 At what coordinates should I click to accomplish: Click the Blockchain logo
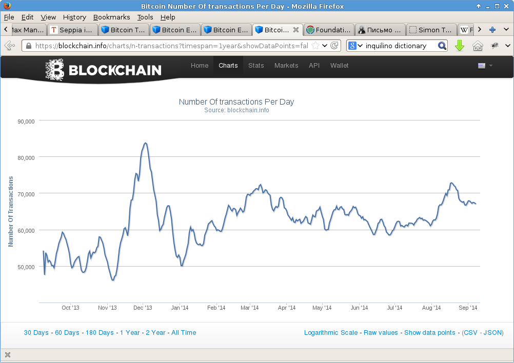[104, 70]
